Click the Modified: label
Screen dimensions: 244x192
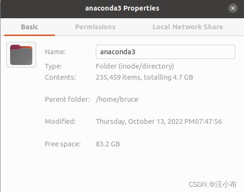pyautogui.click(x=60, y=121)
